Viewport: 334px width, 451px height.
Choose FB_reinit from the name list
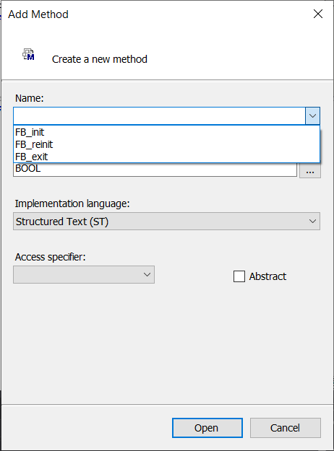coord(166,144)
